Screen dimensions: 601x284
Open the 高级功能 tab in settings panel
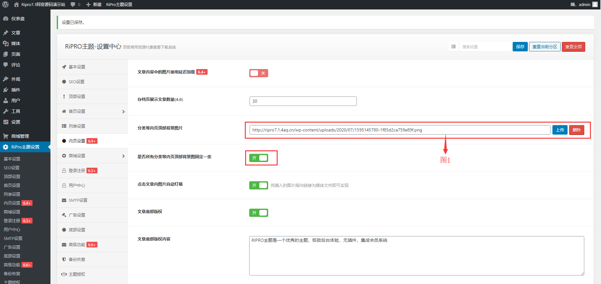click(92, 245)
